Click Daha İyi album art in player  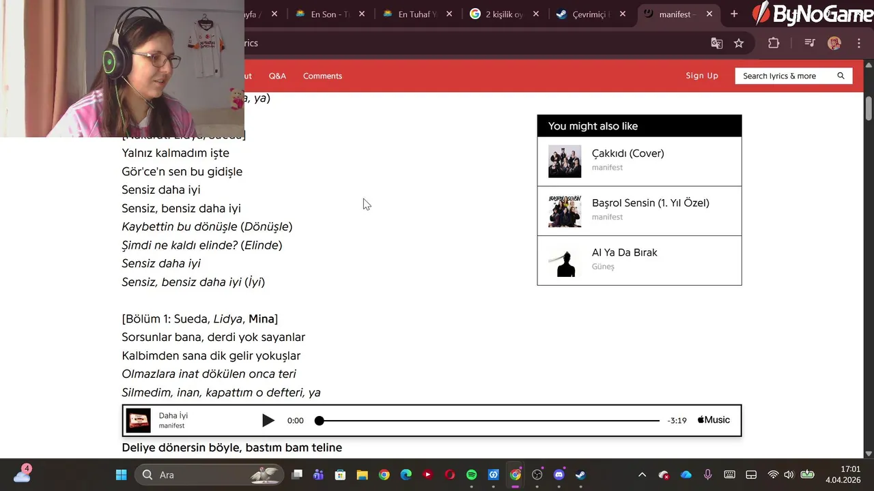click(x=139, y=421)
